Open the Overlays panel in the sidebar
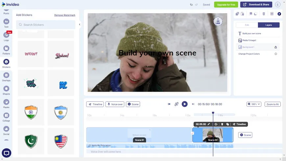Screen dimensions: 286x161 [x=6, y=76]
